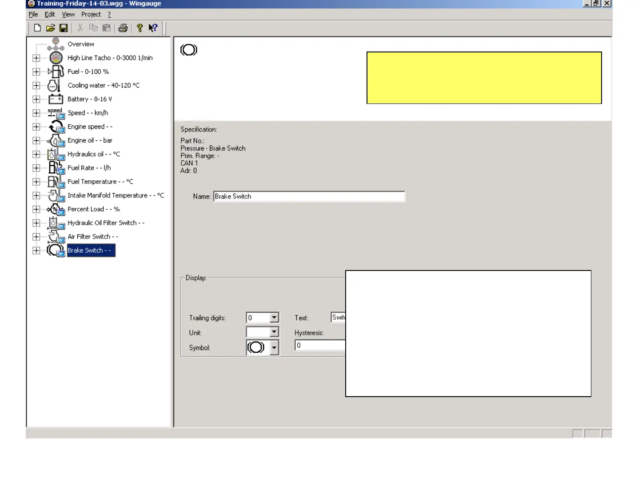Screen dimensions: 638x477
Task: Expand the High Line Tacho tree node
Action: tap(36, 58)
